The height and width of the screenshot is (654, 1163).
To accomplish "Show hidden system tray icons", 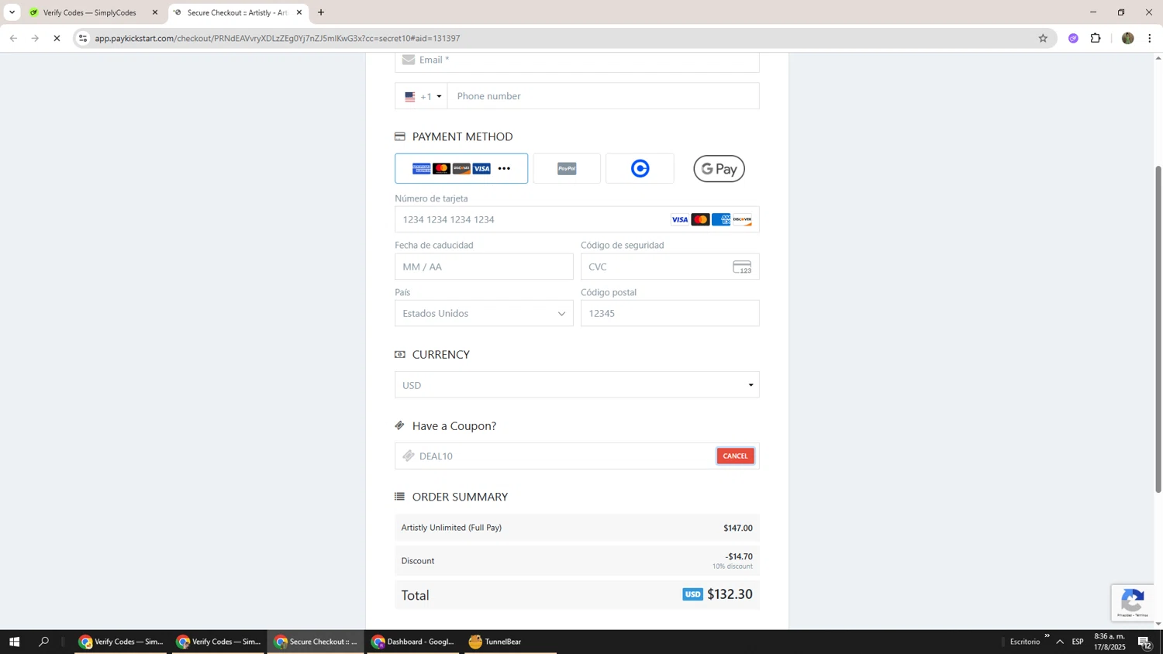I will (1060, 642).
